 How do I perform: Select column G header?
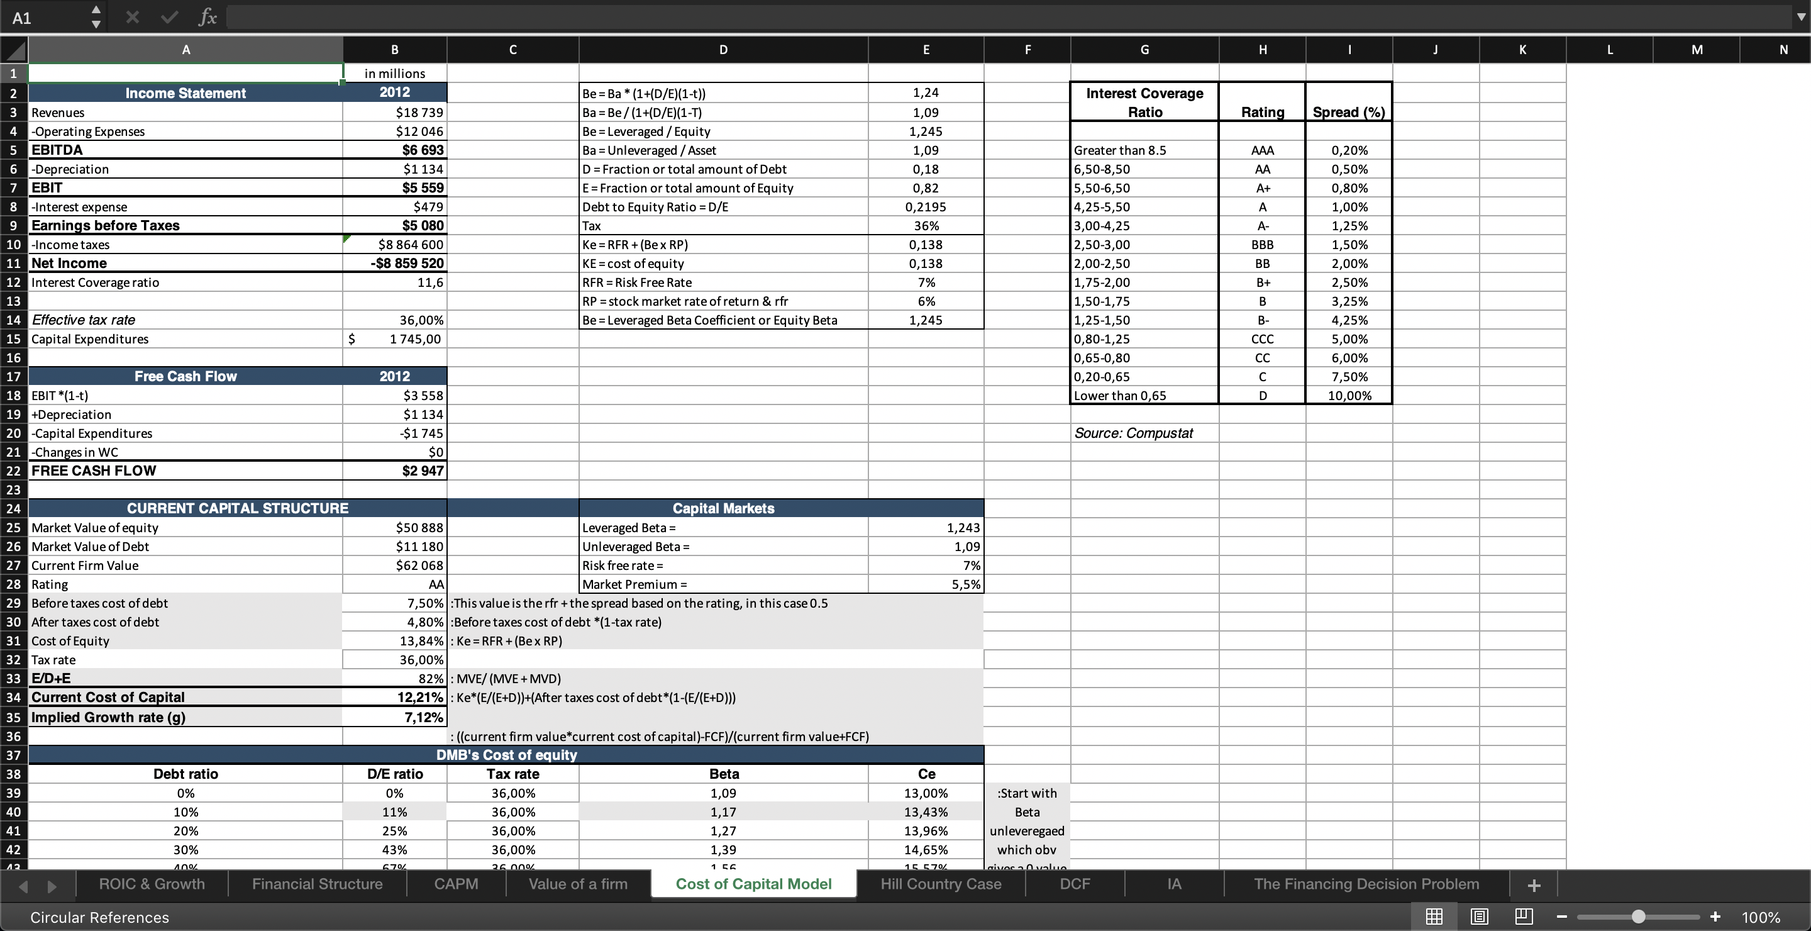click(1144, 50)
